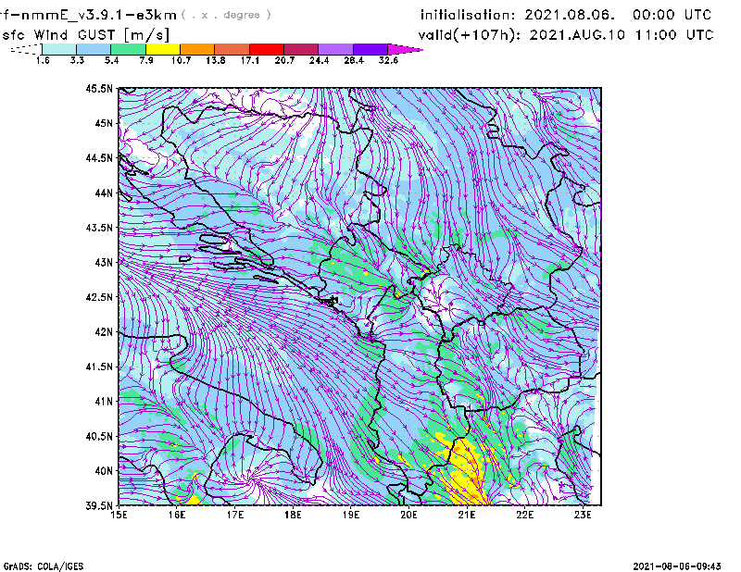This screenshot has width=741, height=572.
Task: Select the magenta arrow at legend end
Action: point(405,48)
